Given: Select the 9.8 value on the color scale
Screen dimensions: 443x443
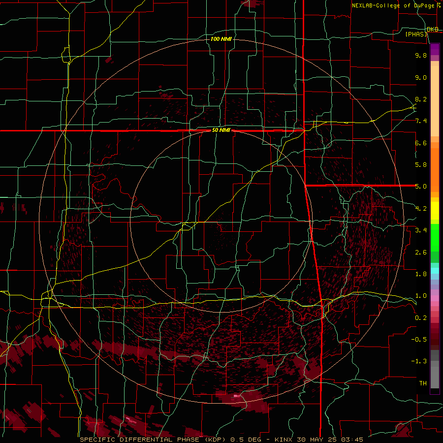Looking at the screenshot, I should (x=421, y=55).
